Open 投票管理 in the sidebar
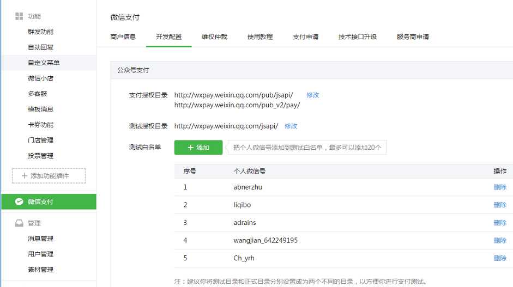Screen dimensions: 513x287 tap(40, 156)
